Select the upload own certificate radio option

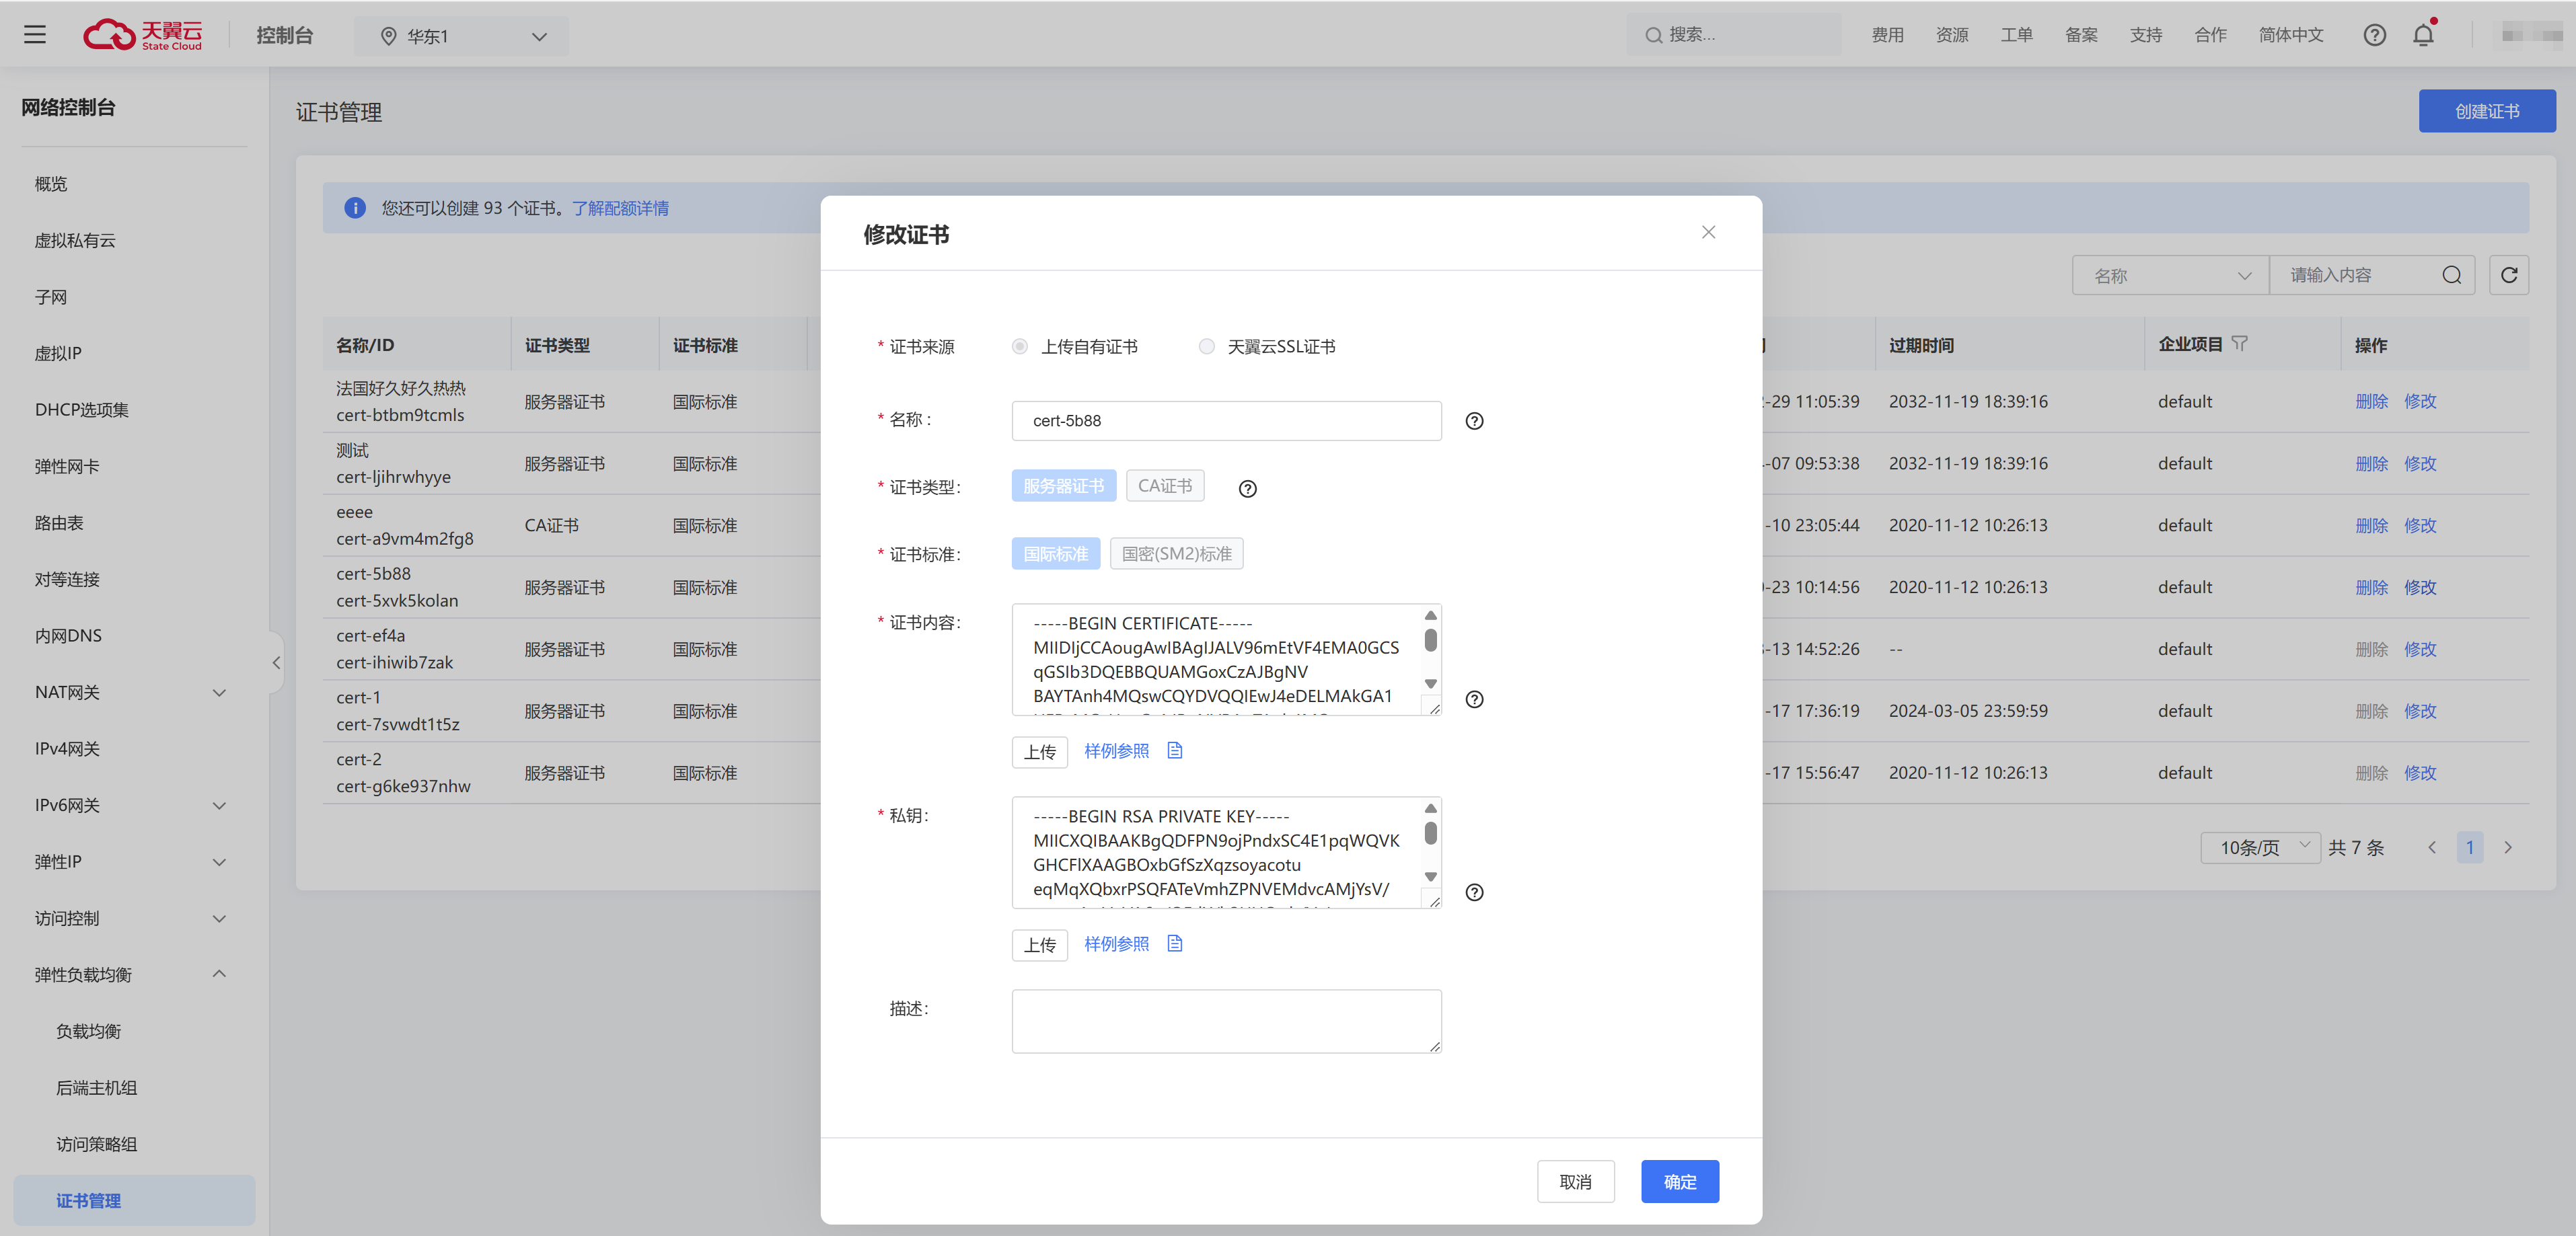pyautogui.click(x=1020, y=347)
